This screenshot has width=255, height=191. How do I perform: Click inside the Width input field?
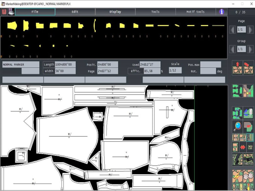[x=65, y=71]
